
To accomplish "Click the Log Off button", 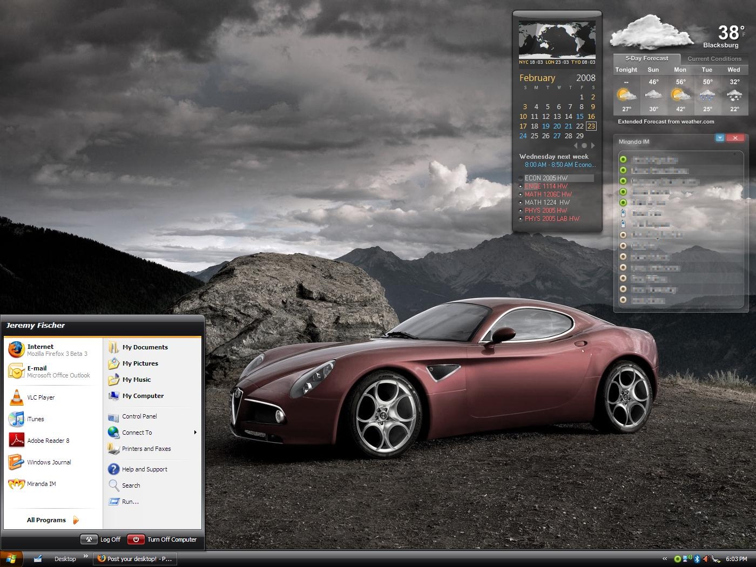I will [x=101, y=539].
